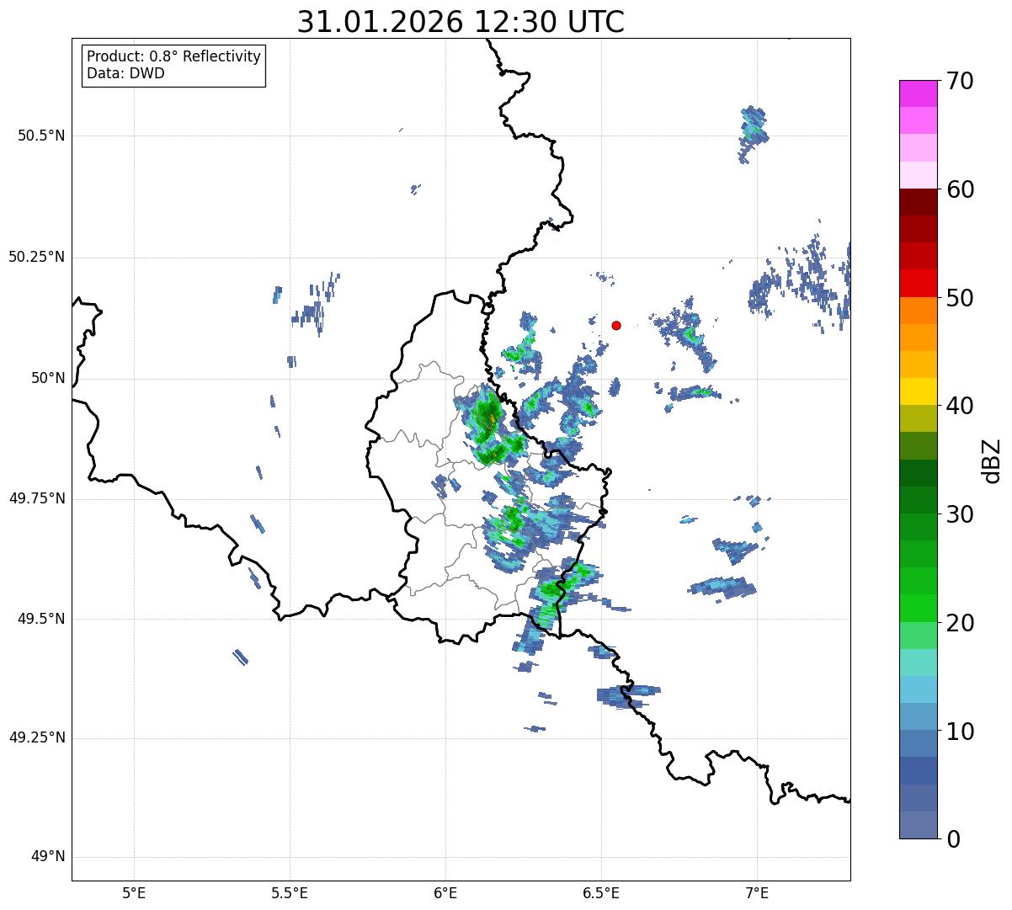Image resolution: width=1012 pixels, height=910 pixels.
Task: Click the '6°E' longitude label
Action: click(445, 892)
